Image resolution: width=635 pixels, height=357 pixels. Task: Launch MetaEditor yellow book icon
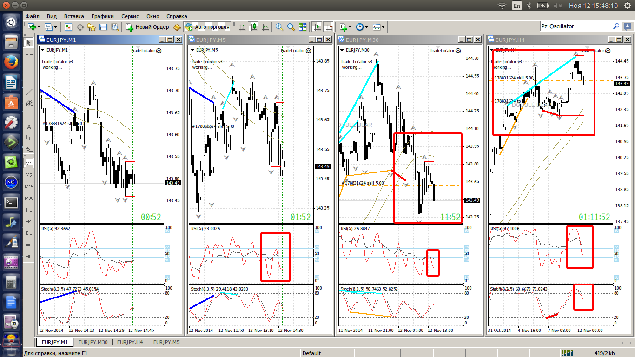(x=177, y=27)
